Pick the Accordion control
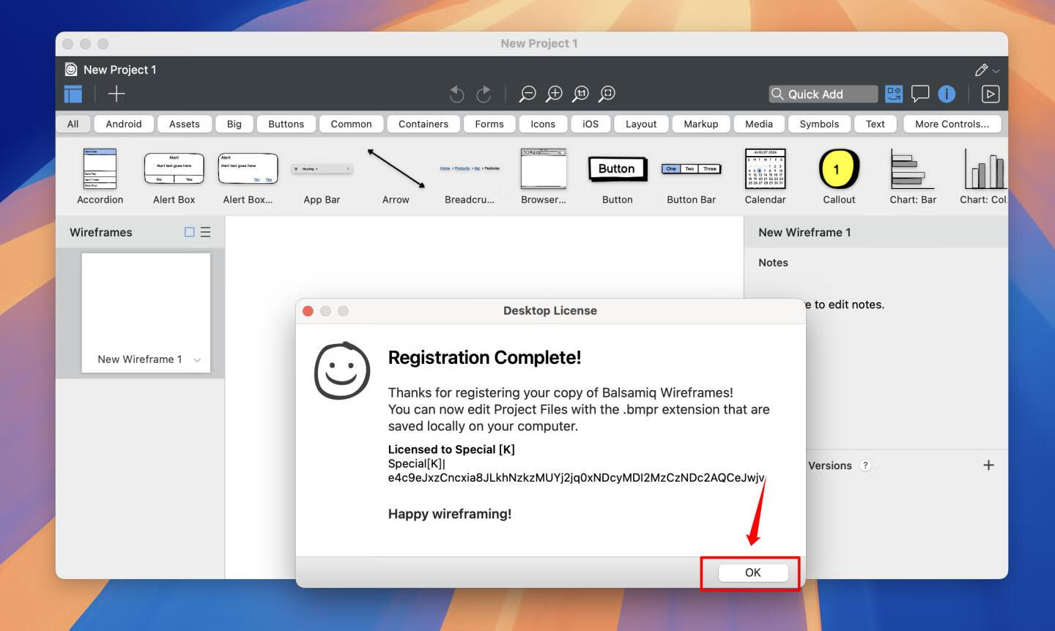Viewport: 1055px width, 631px height. 100,176
